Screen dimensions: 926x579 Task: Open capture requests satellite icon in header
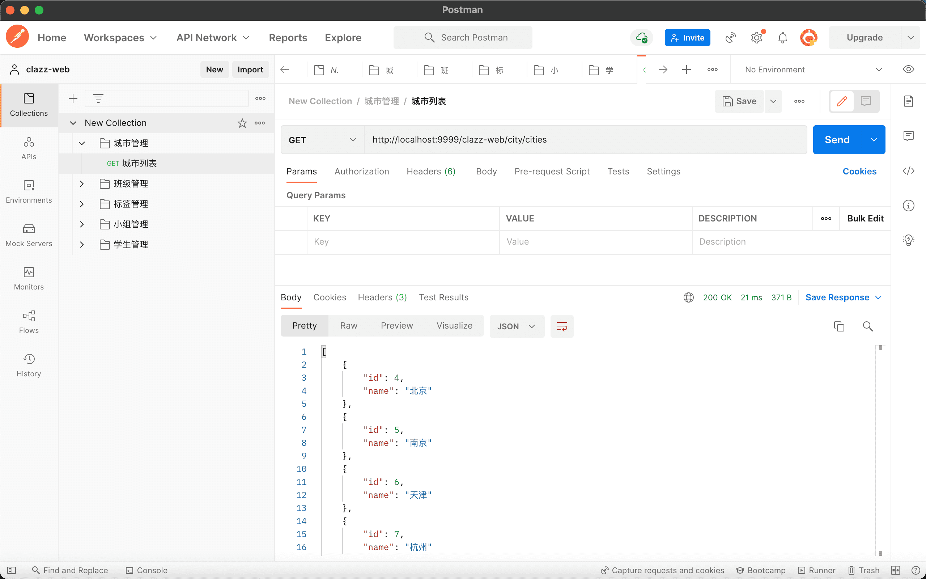pos(730,38)
